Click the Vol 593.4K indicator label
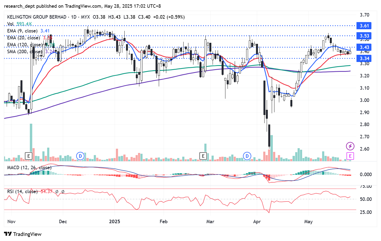 [x=19, y=24]
